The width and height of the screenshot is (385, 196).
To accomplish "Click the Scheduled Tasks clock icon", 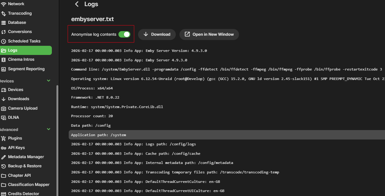I will [4, 41].
